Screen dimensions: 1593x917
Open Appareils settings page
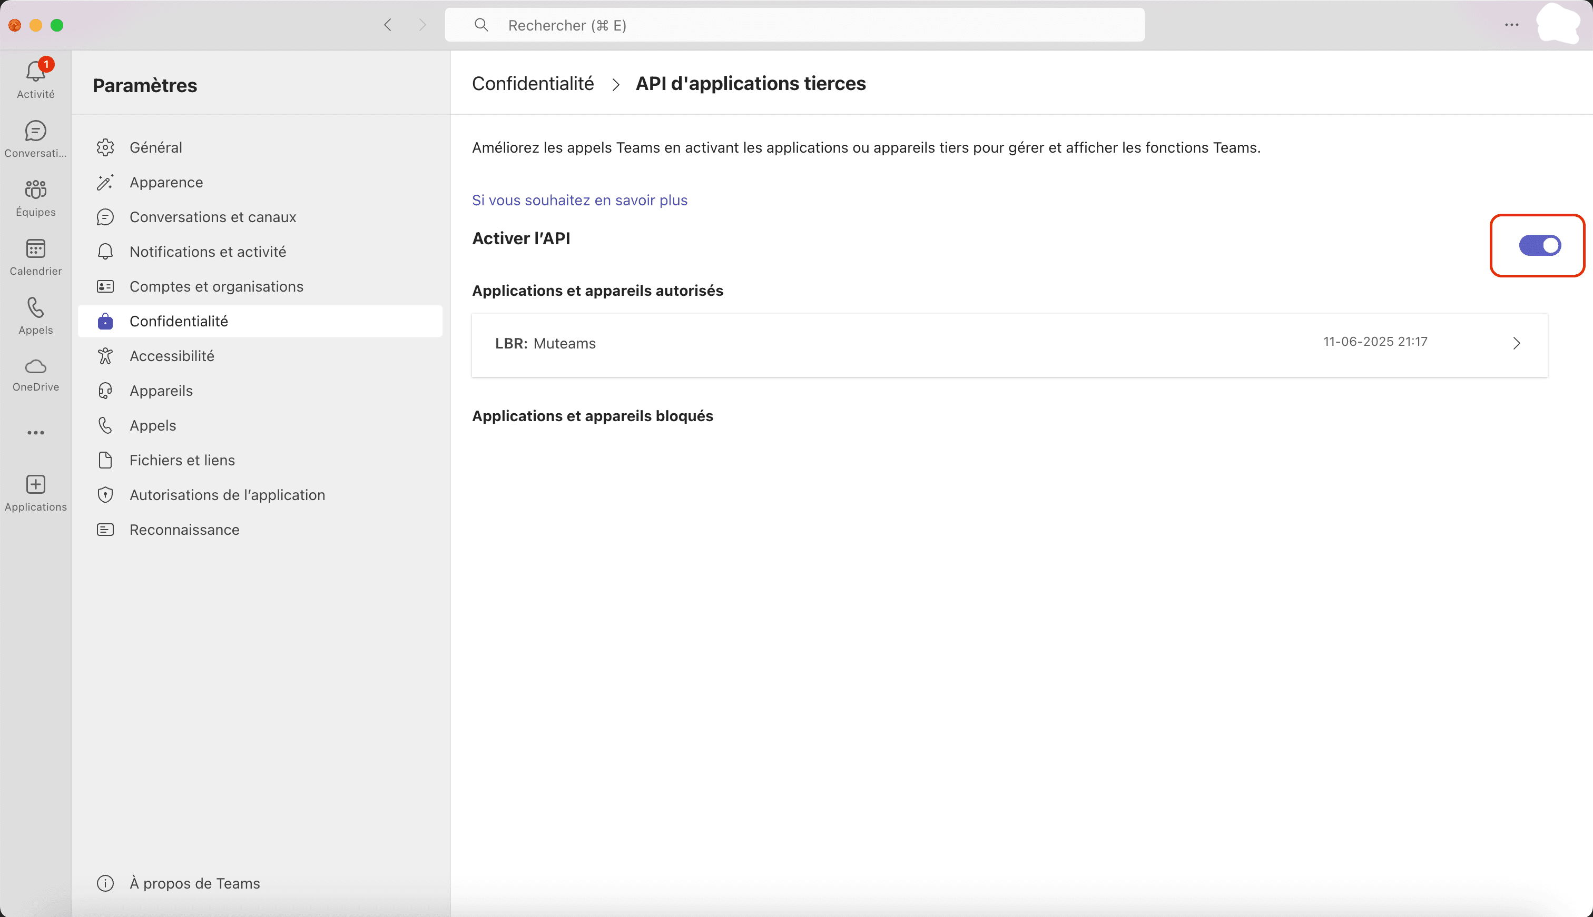click(x=260, y=391)
